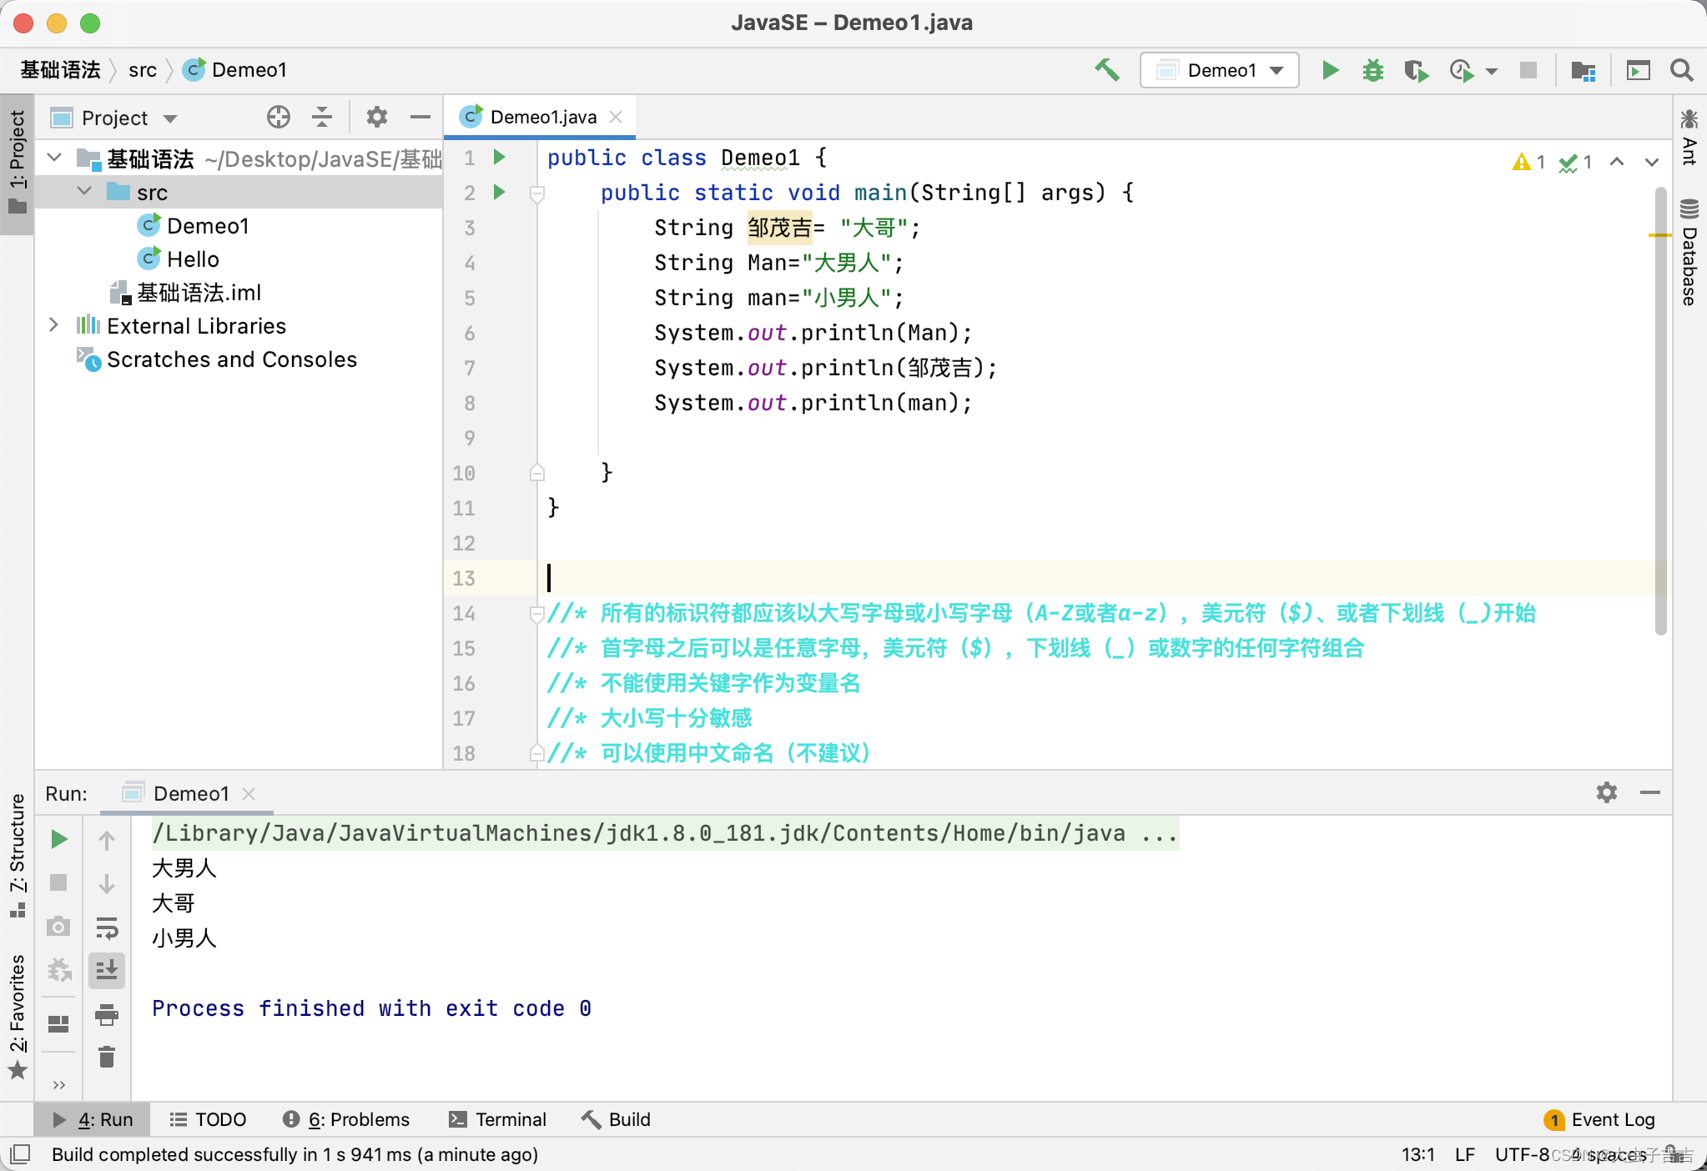Click the Build project hammer icon
Image resolution: width=1707 pixels, height=1171 pixels.
point(1107,70)
